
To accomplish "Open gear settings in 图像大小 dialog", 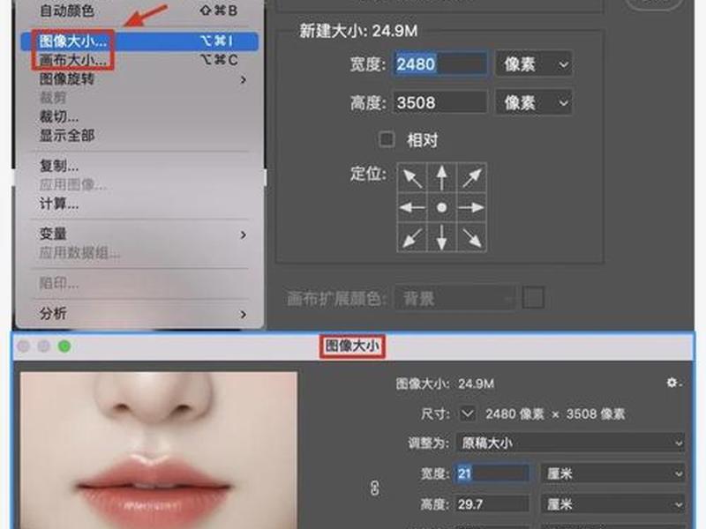I will click(x=673, y=383).
